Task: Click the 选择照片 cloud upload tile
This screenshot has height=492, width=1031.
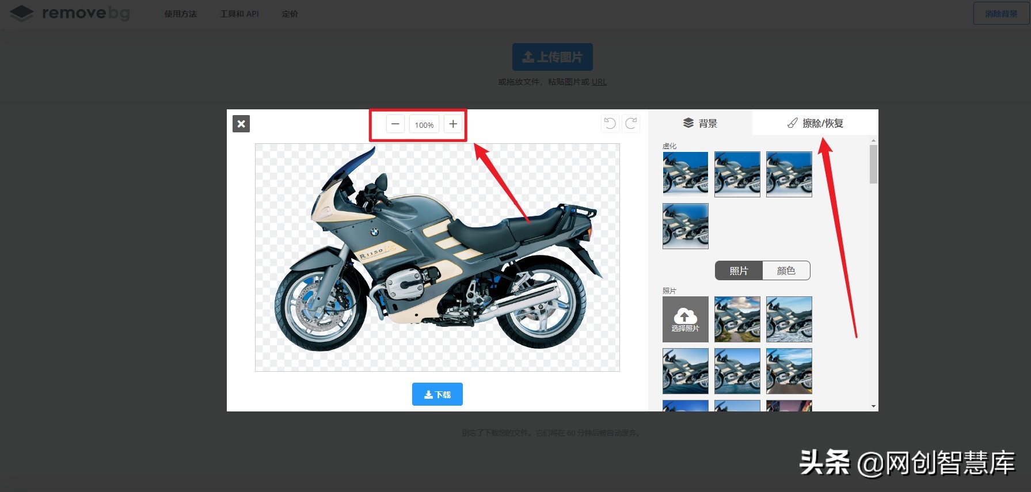Action: click(x=686, y=319)
